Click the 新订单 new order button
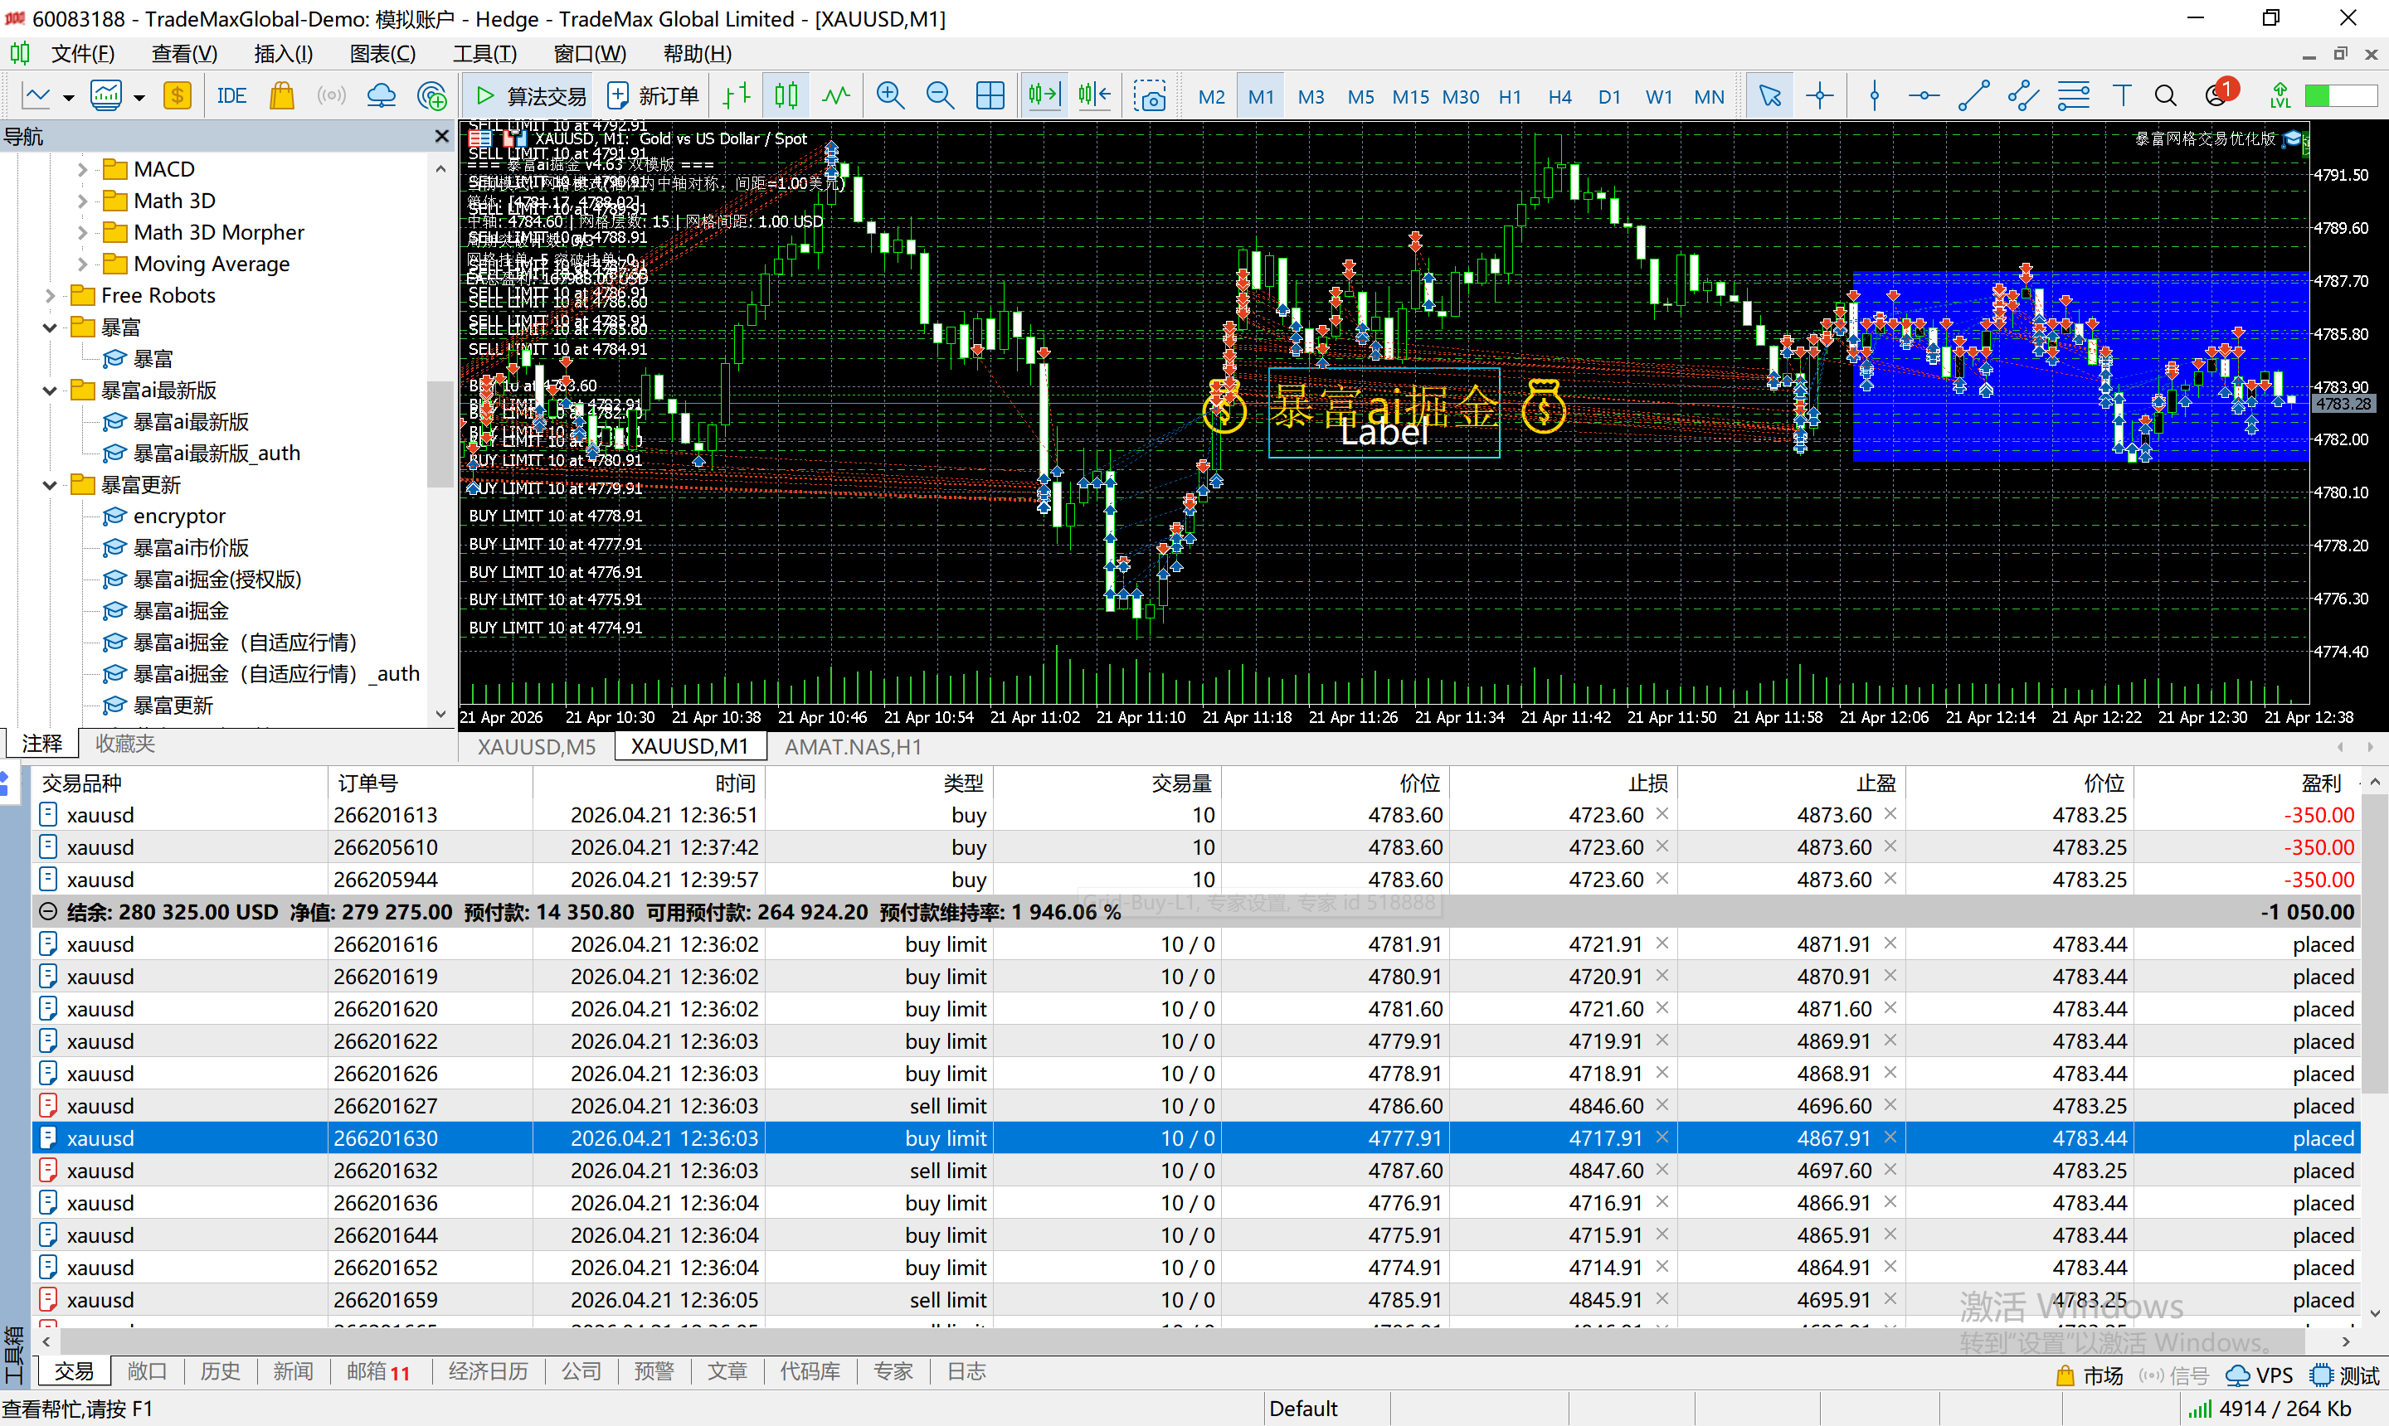The height and width of the screenshot is (1426, 2389). tap(655, 95)
